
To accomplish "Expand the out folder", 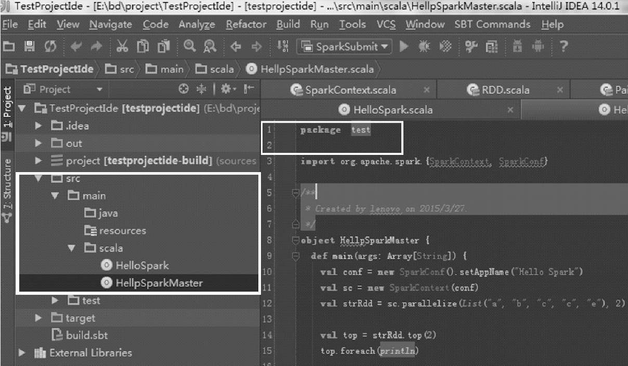I will (x=38, y=143).
